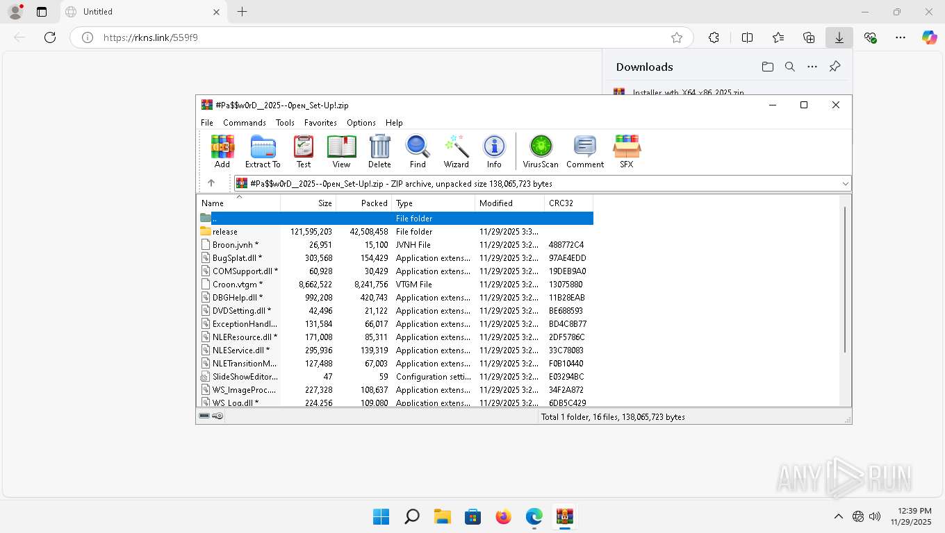Screen dimensions: 945x533
Task: Sort by Modified column header
Action: coord(510,203)
